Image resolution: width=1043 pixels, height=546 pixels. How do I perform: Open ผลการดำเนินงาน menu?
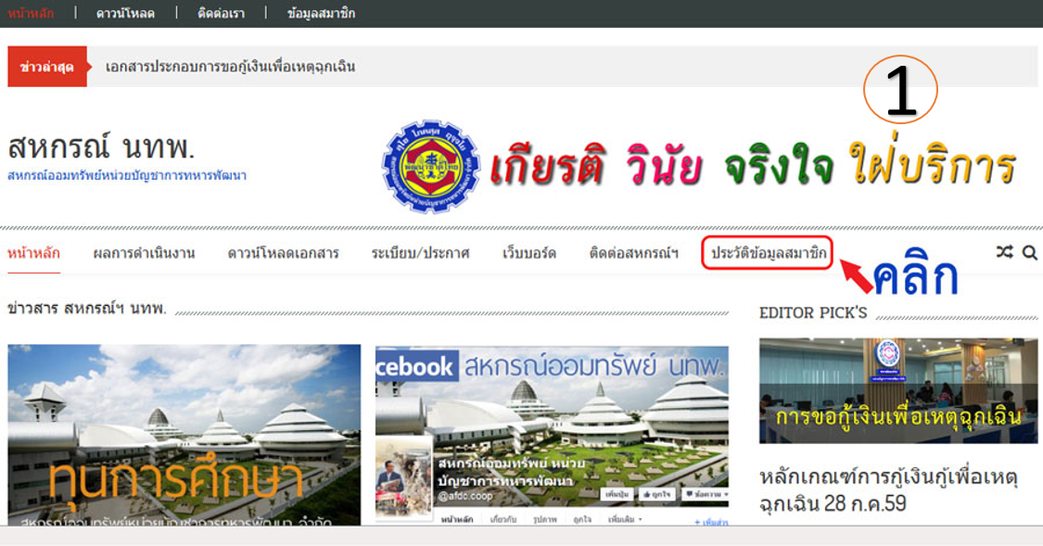144,253
